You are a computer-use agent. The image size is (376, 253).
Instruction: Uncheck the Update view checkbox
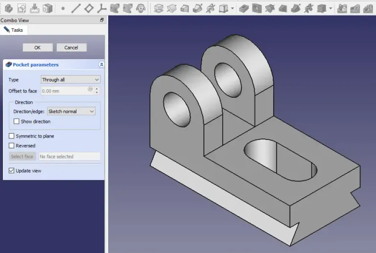point(12,171)
